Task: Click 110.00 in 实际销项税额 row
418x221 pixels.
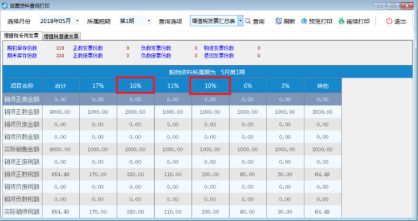Action: point(173,212)
